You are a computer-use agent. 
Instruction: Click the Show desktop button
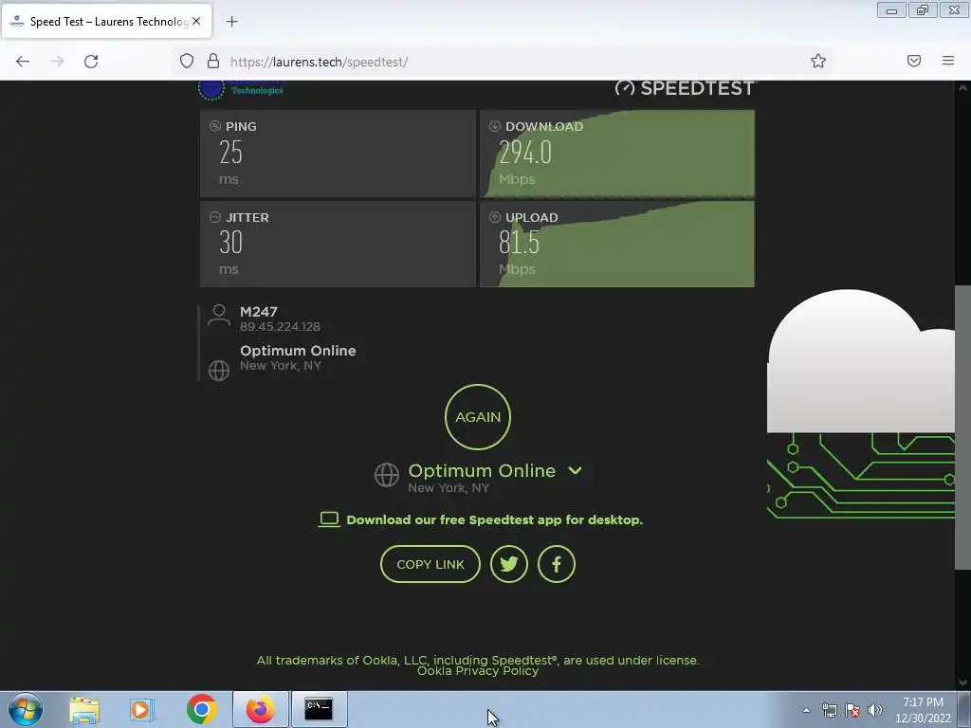(x=964, y=709)
